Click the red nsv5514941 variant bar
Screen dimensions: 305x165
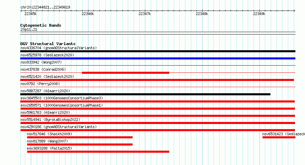(158, 123)
